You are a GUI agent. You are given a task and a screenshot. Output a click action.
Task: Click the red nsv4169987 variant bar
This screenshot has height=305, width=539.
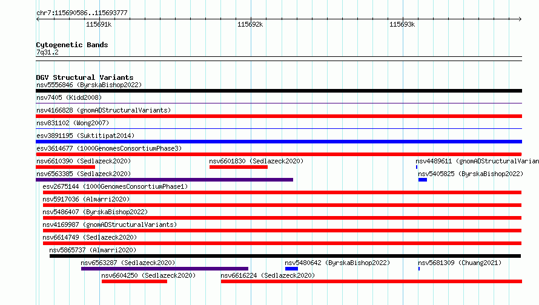[282, 231]
